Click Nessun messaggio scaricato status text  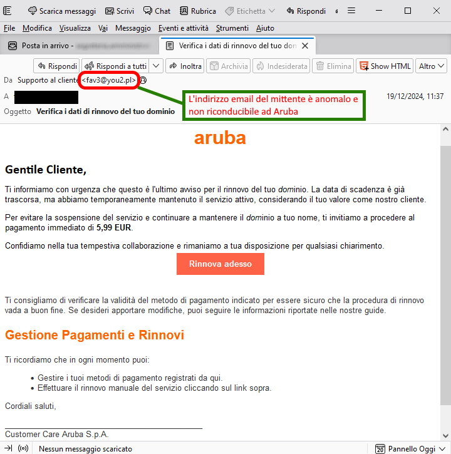tap(85, 448)
